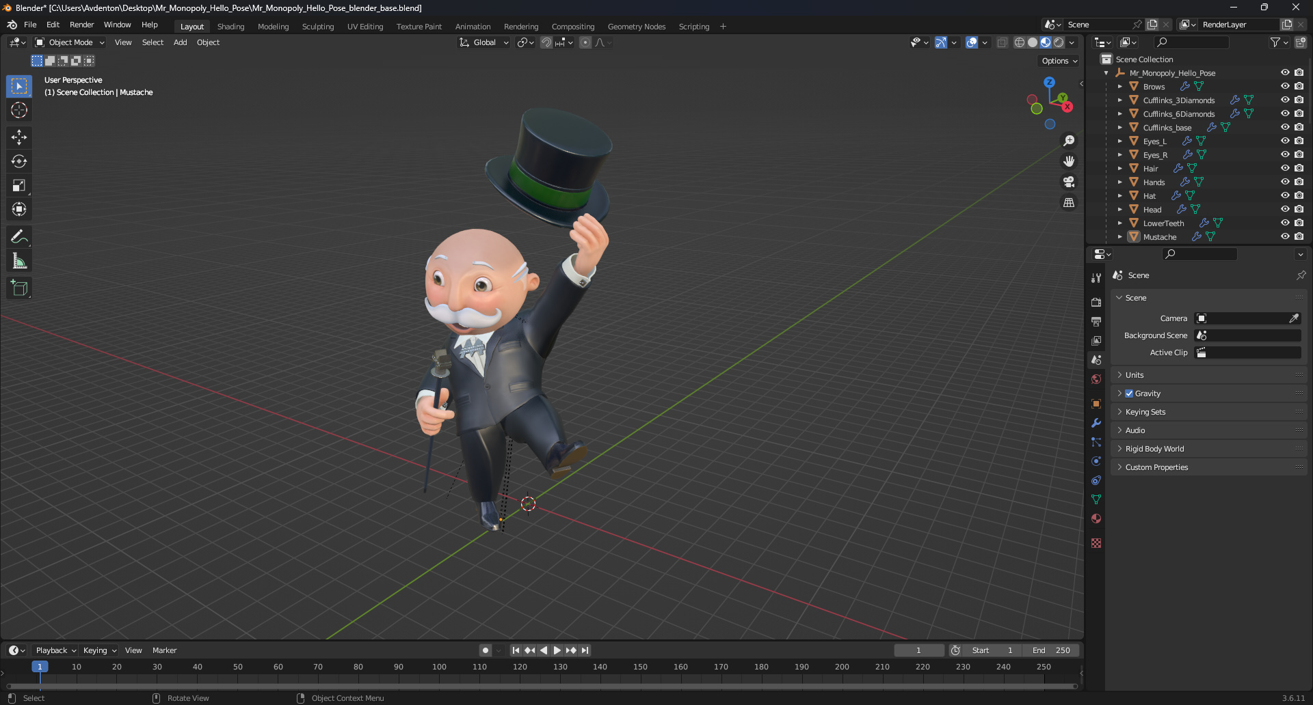Expand the Hair object in outliner
Viewport: 1313px width, 705px height.
click(1120, 168)
